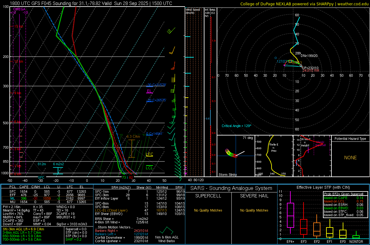This screenshot has height=245, width=370.
Task: Click the NONE hazard type text
Action: (x=351, y=158)
